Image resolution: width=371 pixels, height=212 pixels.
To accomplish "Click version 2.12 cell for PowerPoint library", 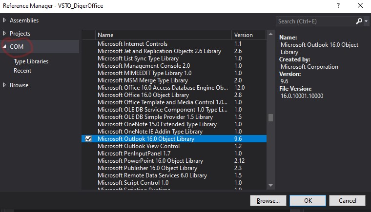I will [x=240, y=161].
